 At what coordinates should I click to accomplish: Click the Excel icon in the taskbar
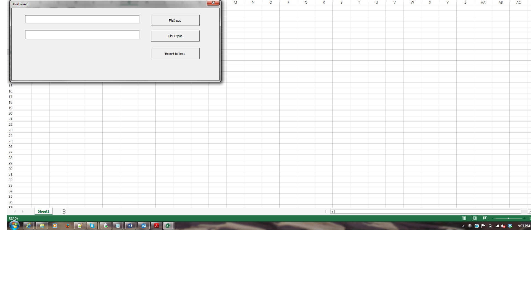[168, 226]
